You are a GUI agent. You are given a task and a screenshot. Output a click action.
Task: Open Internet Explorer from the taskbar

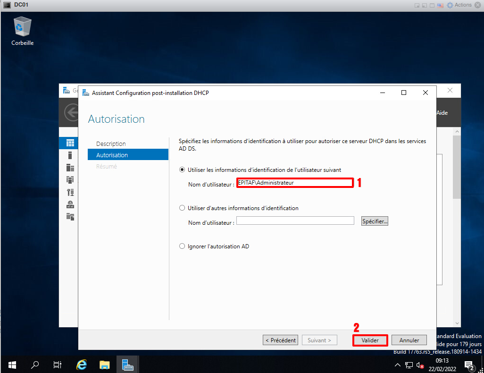tap(82, 365)
